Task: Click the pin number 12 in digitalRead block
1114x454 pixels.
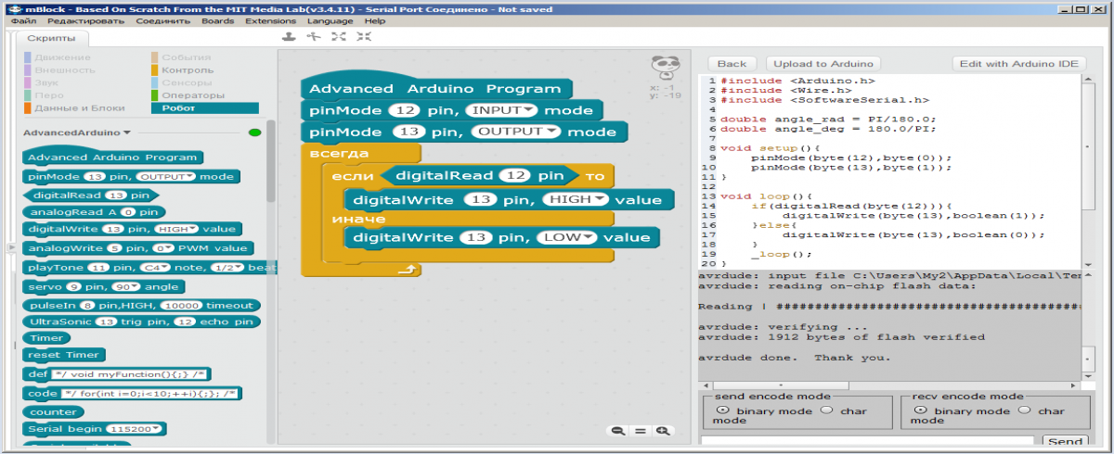Action: pyautogui.click(x=515, y=175)
